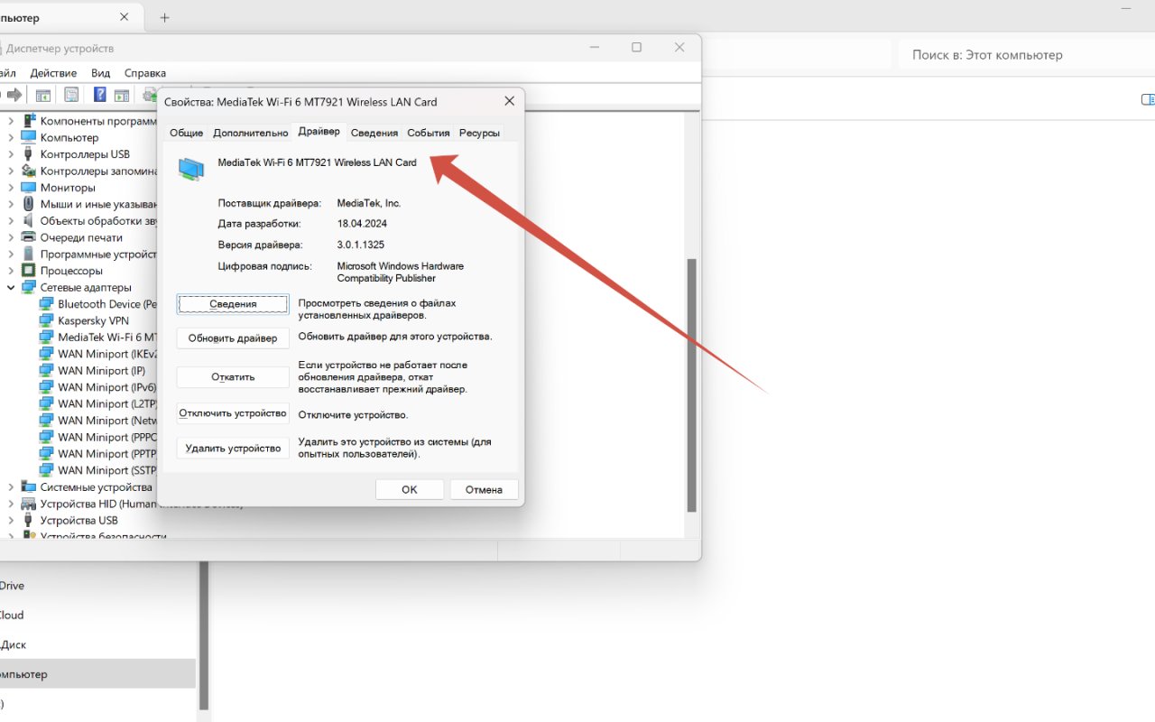Click the Отключить устройство button
1155x722 pixels.
(233, 413)
